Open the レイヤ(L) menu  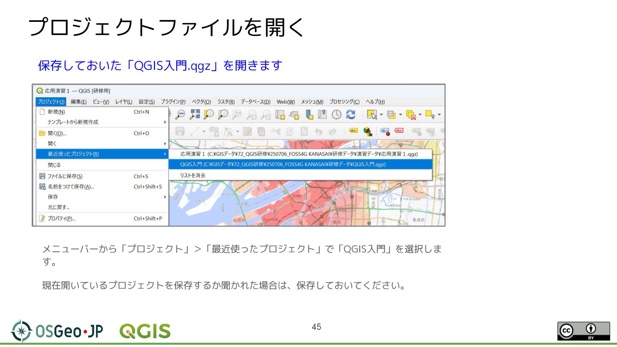(124, 102)
